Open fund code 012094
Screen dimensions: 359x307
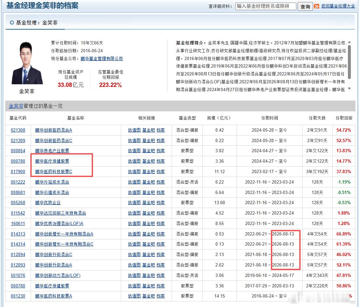coord(18,254)
